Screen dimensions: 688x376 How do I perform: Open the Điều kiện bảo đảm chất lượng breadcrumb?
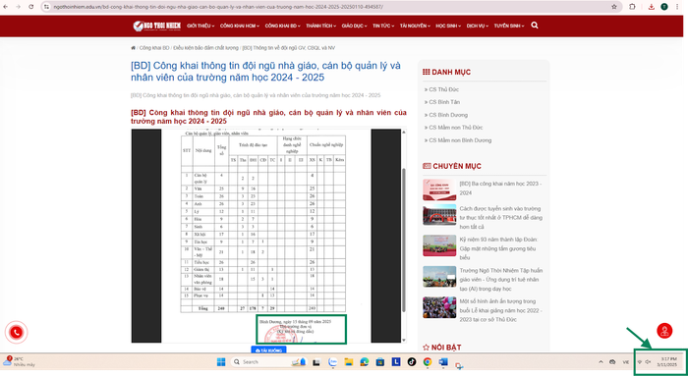205,48
